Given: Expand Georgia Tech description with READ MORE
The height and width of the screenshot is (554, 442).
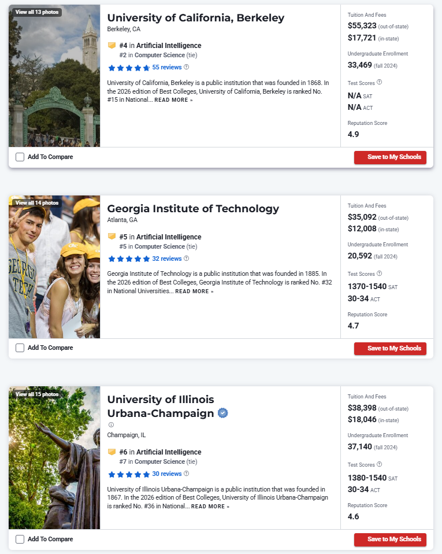Looking at the screenshot, I should click(x=194, y=291).
